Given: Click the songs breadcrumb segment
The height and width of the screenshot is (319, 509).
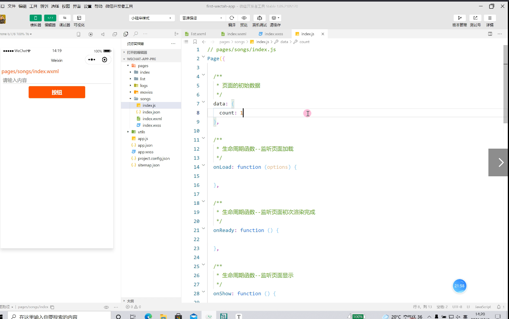Looking at the screenshot, I should 240,42.
